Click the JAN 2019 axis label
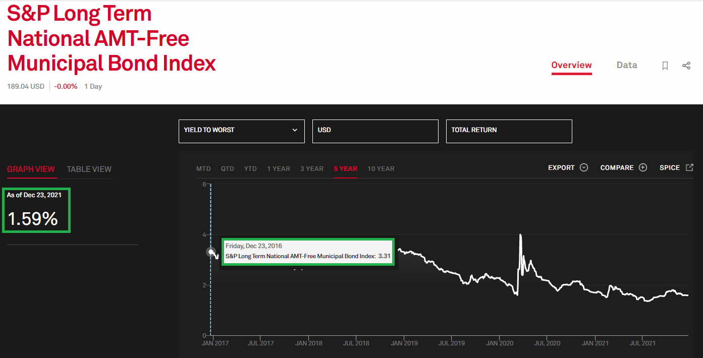Screen dimensions: 703x358 [x=404, y=343]
